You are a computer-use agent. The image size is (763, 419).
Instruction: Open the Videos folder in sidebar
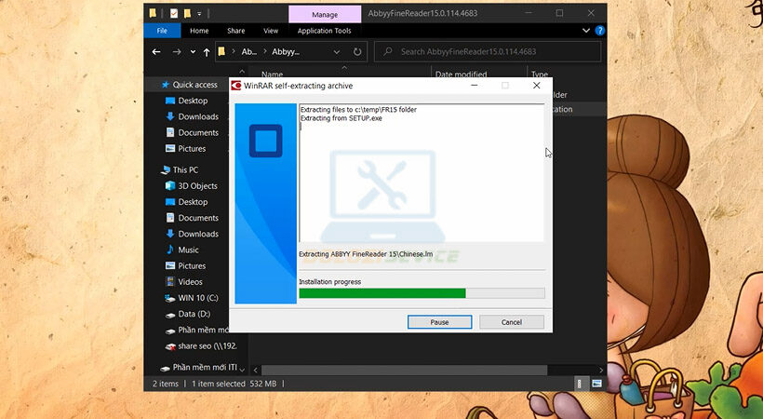pos(190,281)
